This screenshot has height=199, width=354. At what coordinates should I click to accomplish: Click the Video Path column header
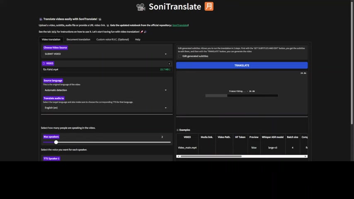(x=224, y=137)
